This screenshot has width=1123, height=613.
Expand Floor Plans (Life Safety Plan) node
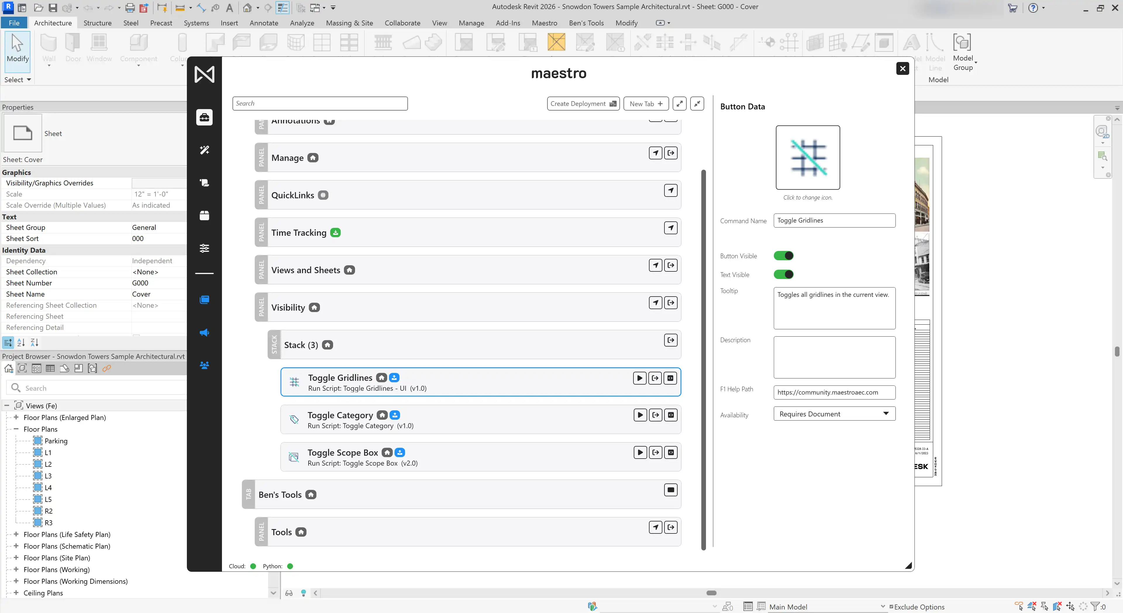point(16,534)
